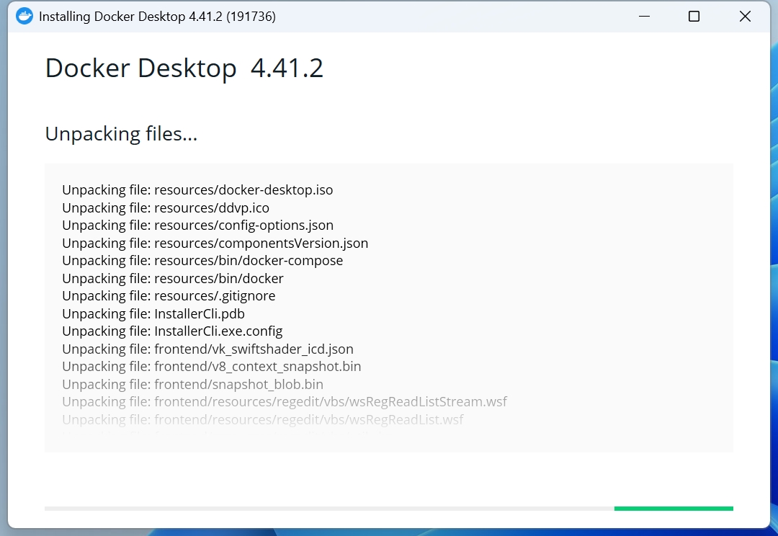Click the green progress bar segment
Image resolution: width=778 pixels, height=536 pixels.
(673, 509)
